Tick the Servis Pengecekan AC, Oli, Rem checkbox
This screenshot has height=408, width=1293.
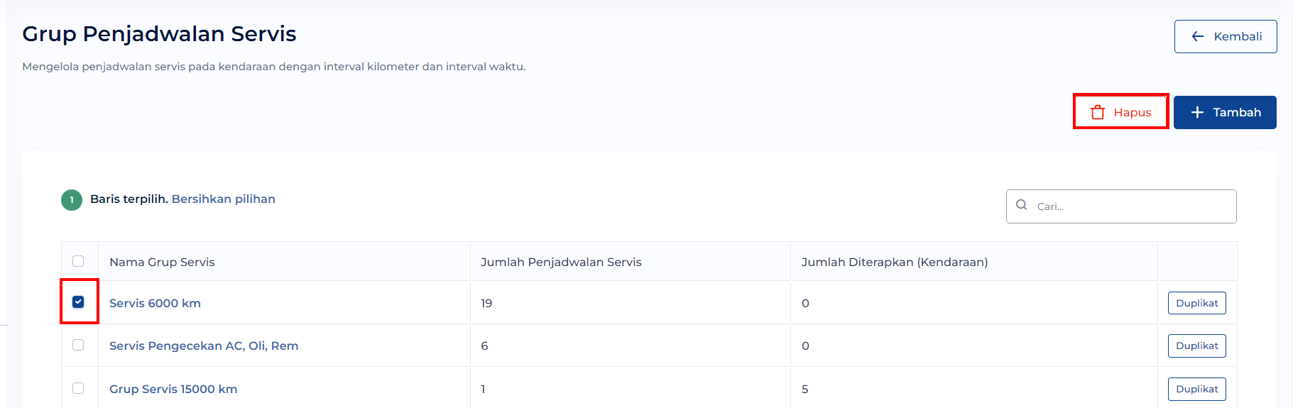(x=78, y=345)
